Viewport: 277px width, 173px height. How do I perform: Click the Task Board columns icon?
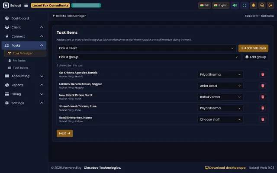(10, 68)
